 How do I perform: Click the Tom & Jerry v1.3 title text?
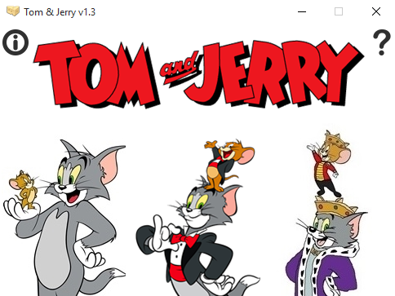[60, 12]
